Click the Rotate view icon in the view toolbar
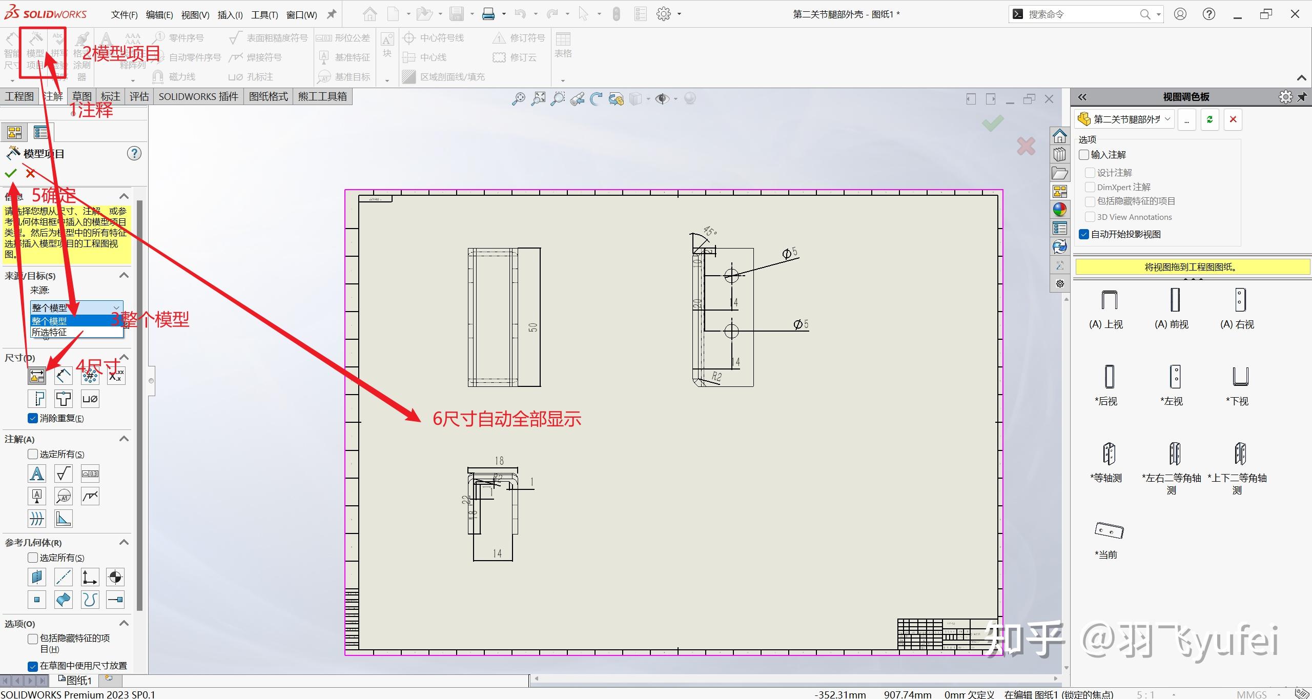The height and width of the screenshot is (699, 1312). pyautogui.click(x=596, y=98)
